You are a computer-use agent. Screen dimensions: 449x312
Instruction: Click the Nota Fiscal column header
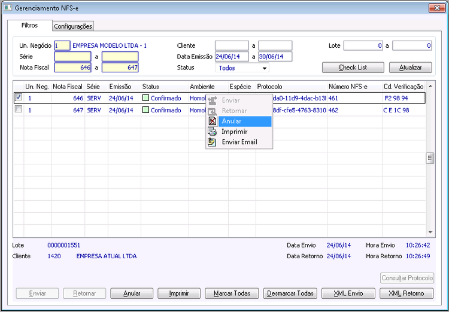coord(68,87)
